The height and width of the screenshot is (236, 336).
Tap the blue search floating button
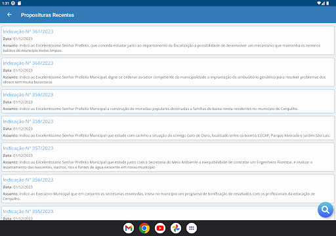325,210
